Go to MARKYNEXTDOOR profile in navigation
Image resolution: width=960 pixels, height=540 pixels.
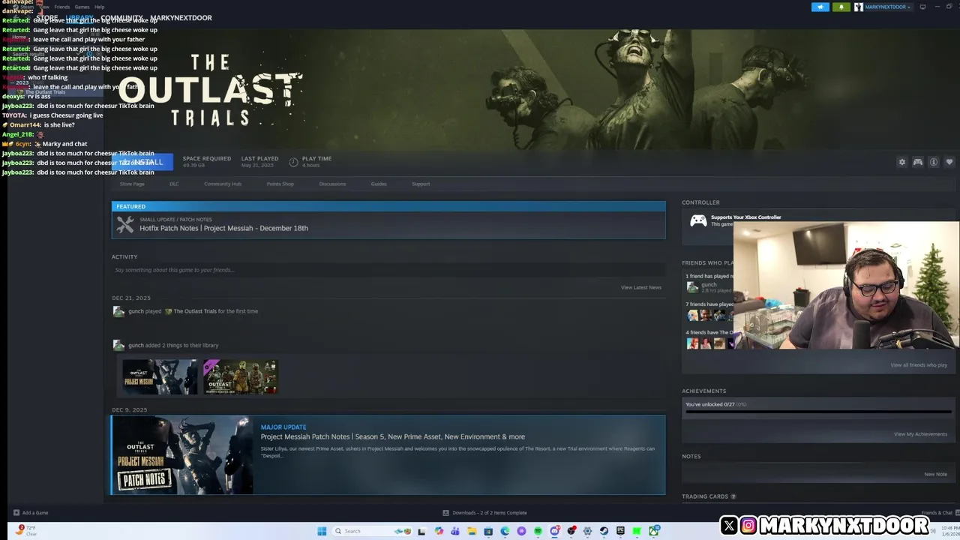click(x=181, y=18)
